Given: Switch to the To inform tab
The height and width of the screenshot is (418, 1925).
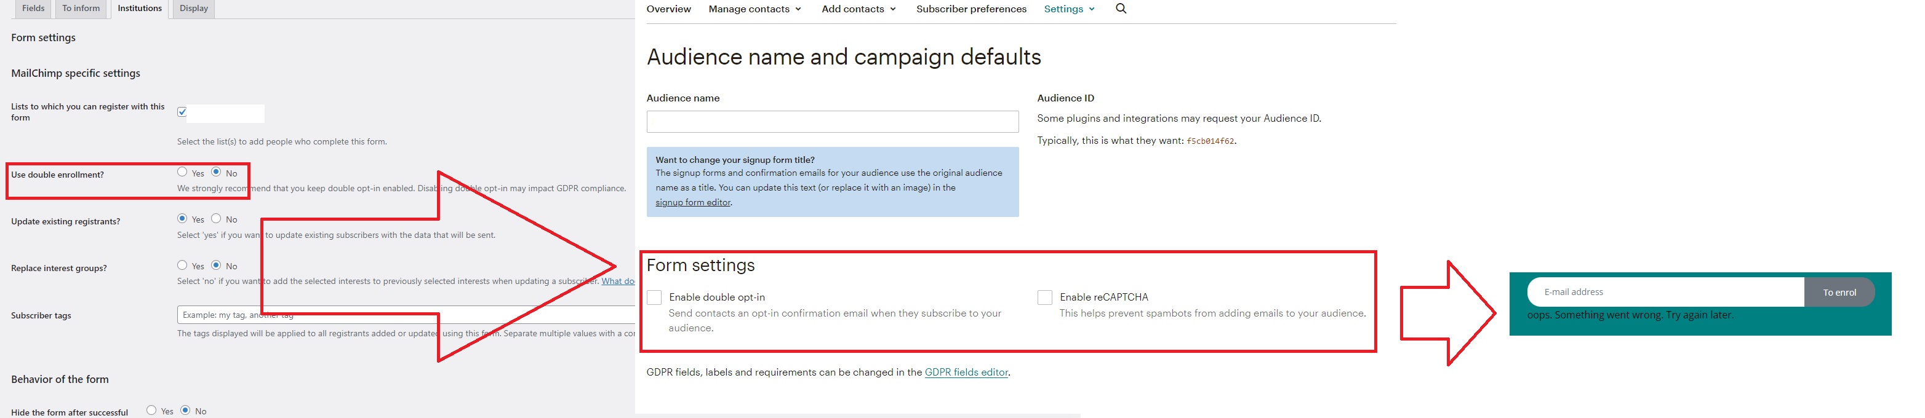Looking at the screenshot, I should point(81,8).
